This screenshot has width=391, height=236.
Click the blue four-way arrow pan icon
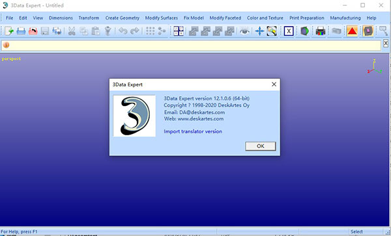click(259, 31)
